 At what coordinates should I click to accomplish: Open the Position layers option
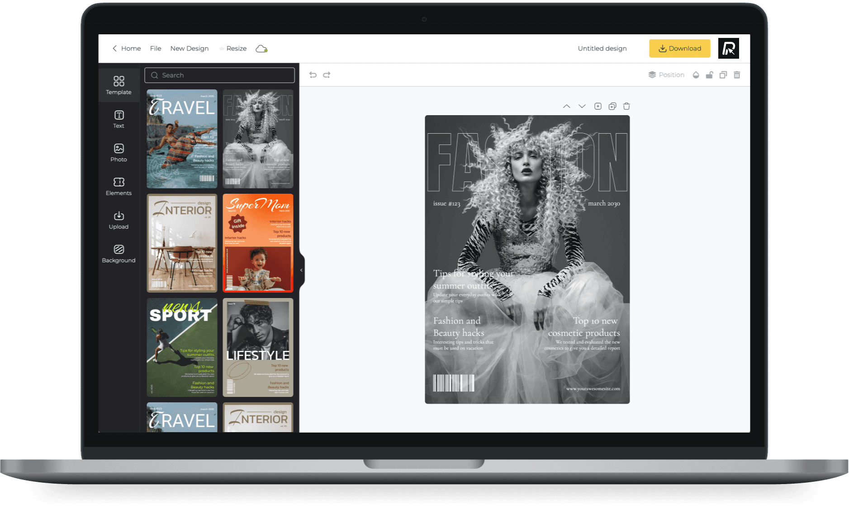(x=666, y=75)
